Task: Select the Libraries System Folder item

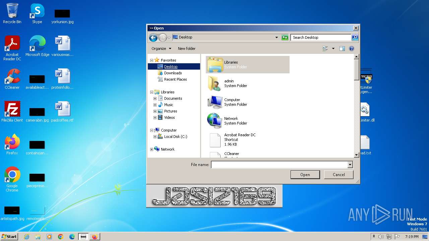Action: point(248,65)
